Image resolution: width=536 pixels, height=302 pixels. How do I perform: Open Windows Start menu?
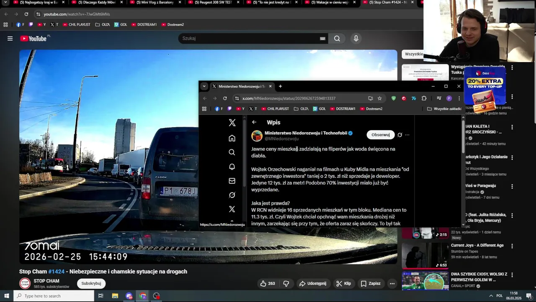click(x=6, y=296)
